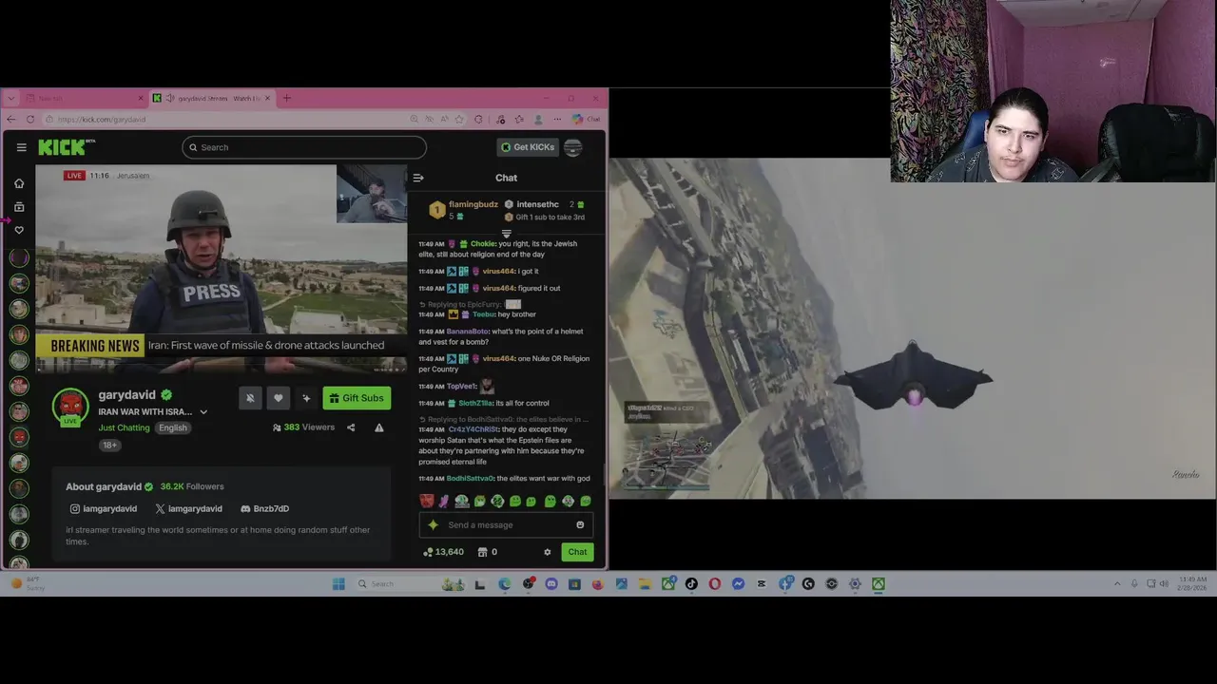The image size is (1217, 684).
Task: Click username BananaBoto in chat
Action: click(x=467, y=332)
